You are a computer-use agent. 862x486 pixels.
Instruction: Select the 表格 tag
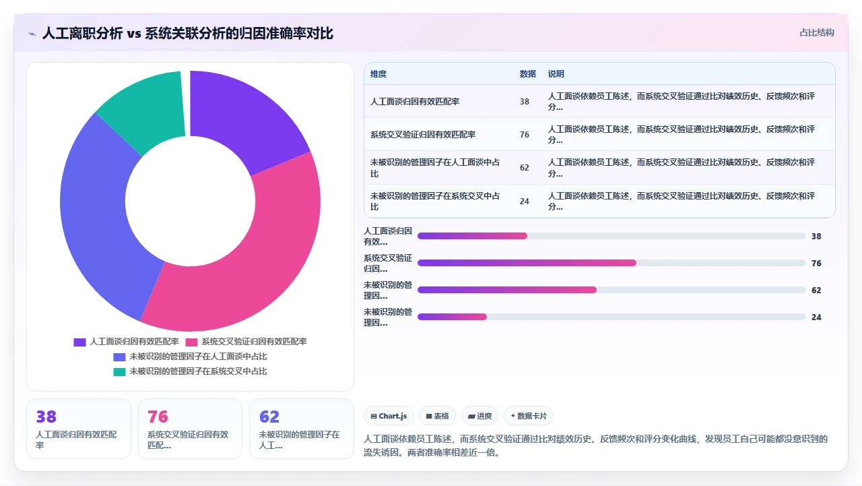(437, 416)
